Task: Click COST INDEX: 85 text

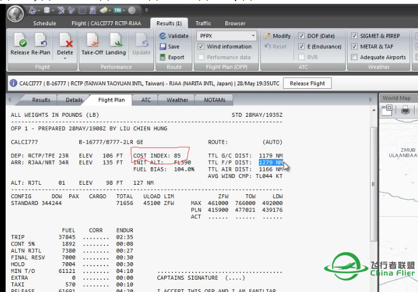Action: 157,156
